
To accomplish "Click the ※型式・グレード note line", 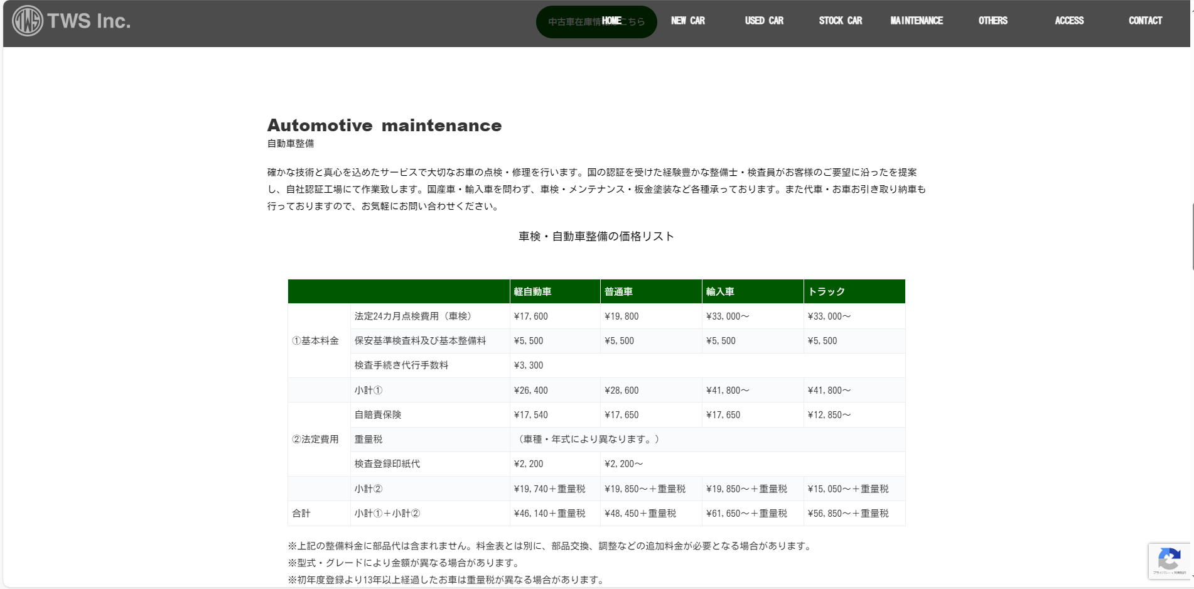I will (405, 563).
